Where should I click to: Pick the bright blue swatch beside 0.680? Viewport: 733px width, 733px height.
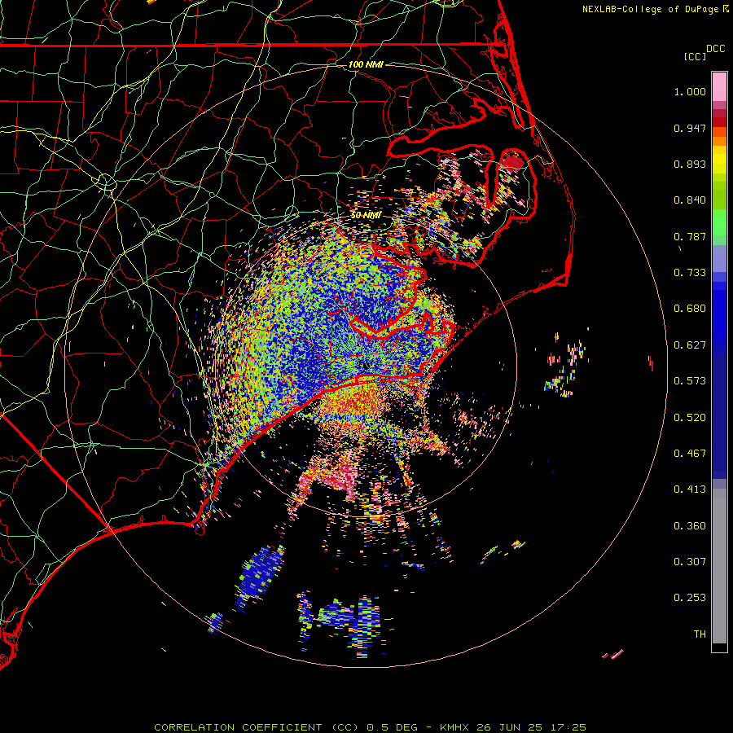(x=719, y=314)
